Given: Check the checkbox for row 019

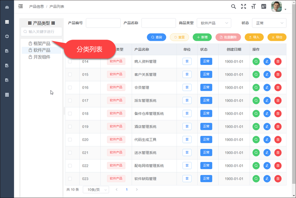Looking at the screenshot, I should coord(70,127).
